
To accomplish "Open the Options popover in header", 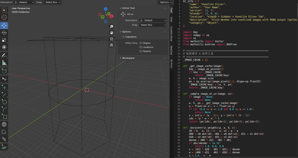I will [x=165, y=2].
